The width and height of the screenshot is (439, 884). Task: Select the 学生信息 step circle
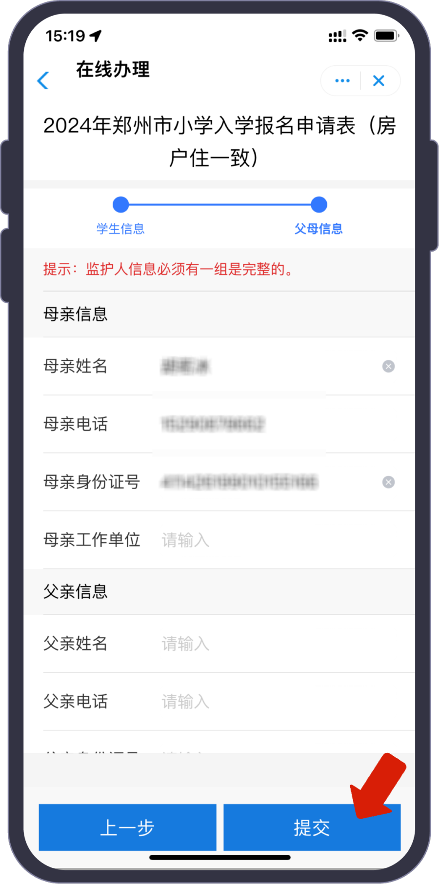(x=120, y=205)
